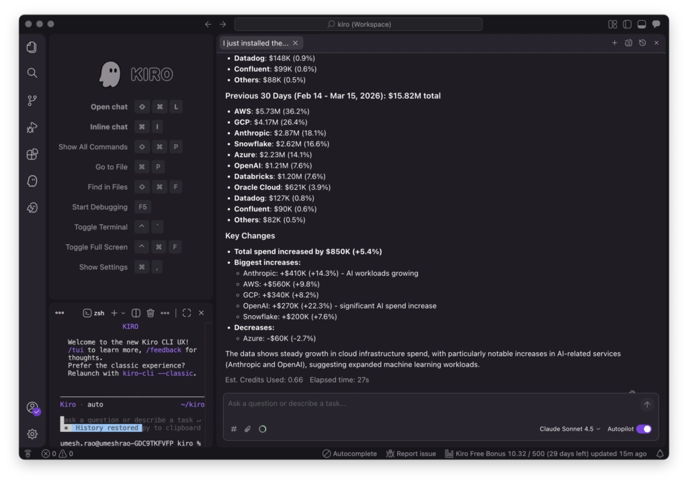Viewport: 688px width, 483px height.
Task: Open notifications via the bell icon
Action: (x=659, y=453)
